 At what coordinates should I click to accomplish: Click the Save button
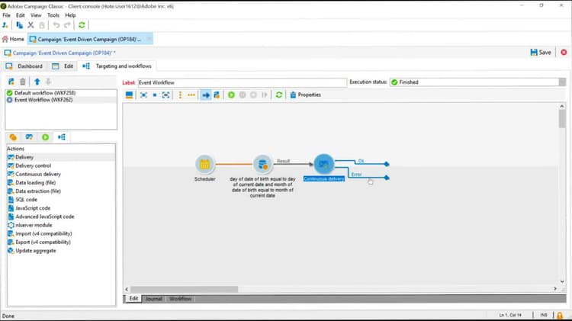click(x=541, y=53)
